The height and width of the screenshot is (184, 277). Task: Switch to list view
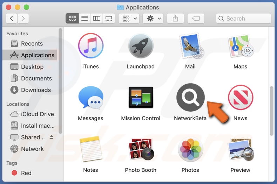tap(85, 18)
